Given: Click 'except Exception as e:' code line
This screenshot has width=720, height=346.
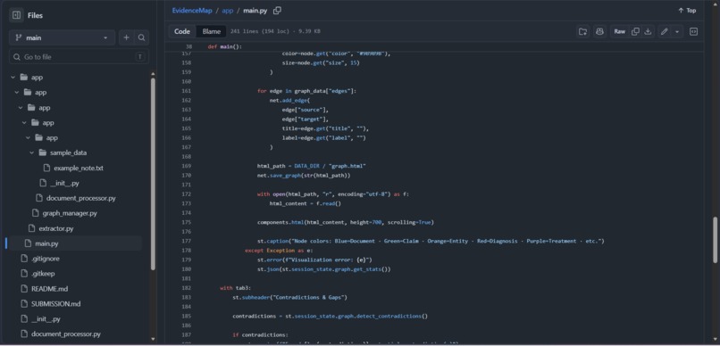Looking at the screenshot, I should point(279,251).
